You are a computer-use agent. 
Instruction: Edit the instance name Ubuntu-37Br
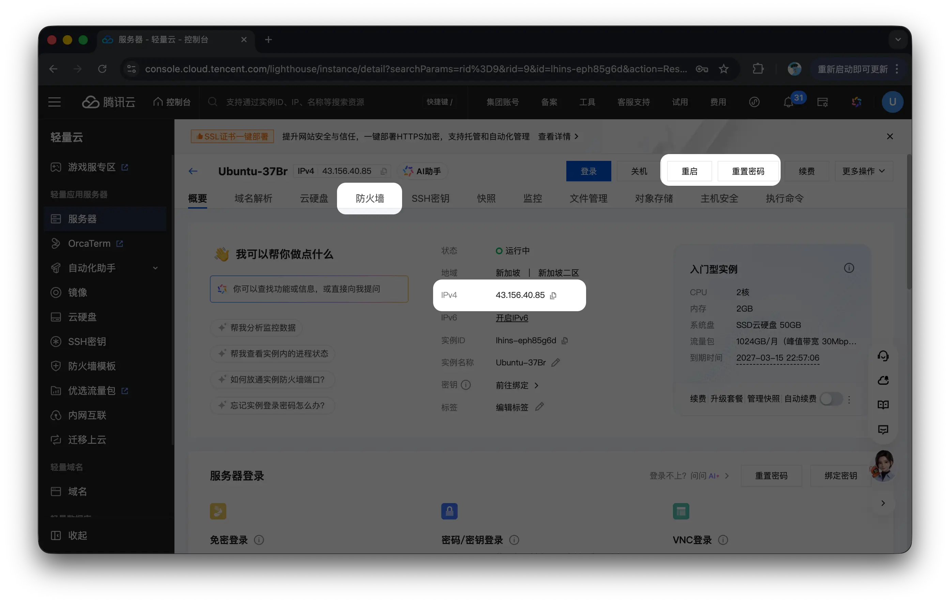[x=555, y=362]
